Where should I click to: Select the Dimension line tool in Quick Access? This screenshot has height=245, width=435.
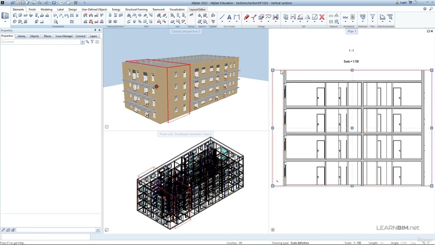tap(237, 17)
